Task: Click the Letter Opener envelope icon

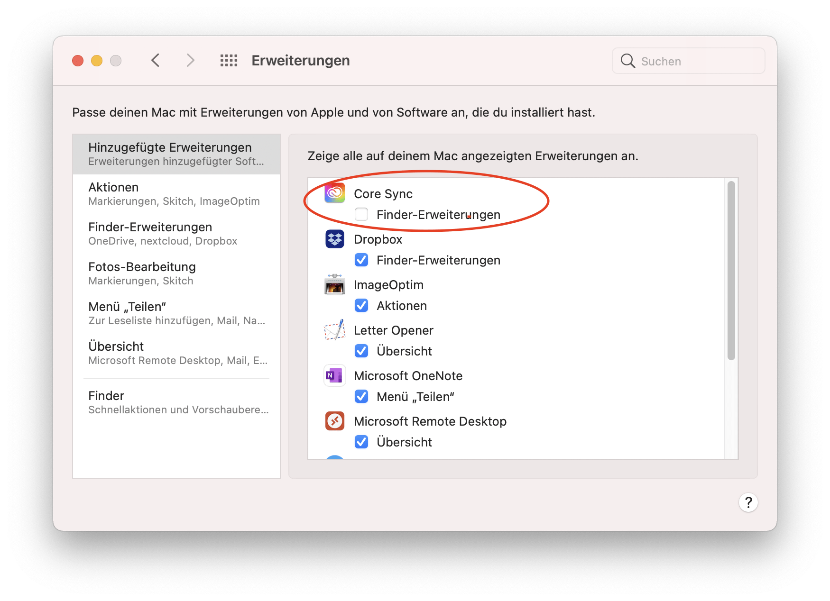Action: 335,330
